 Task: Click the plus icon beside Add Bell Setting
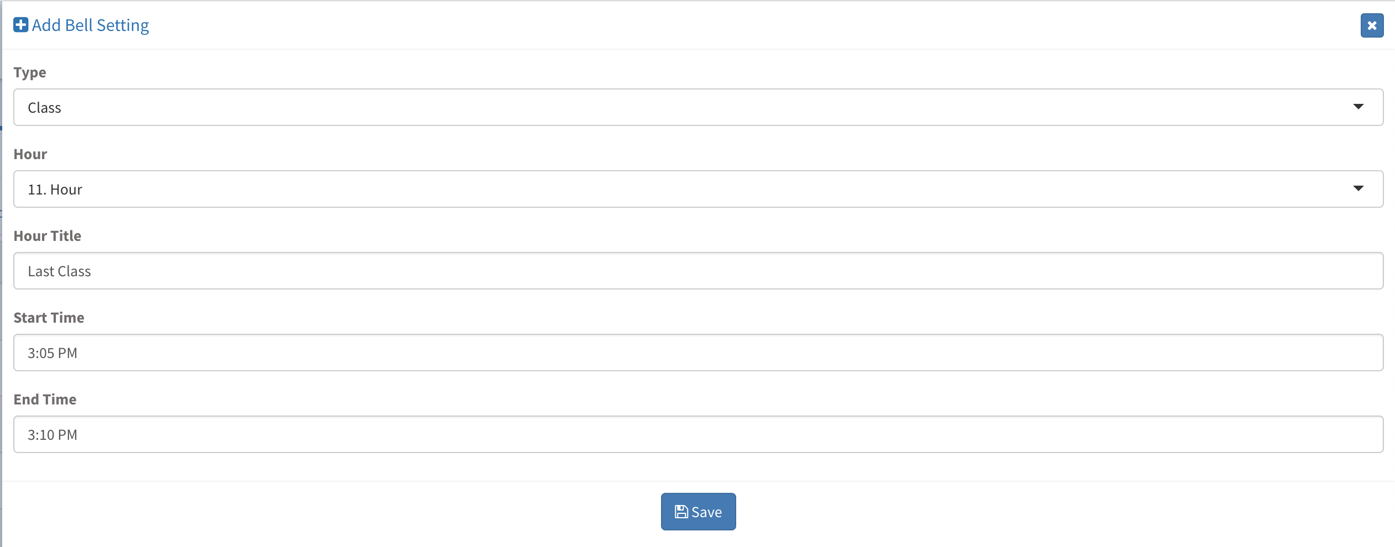21,25
